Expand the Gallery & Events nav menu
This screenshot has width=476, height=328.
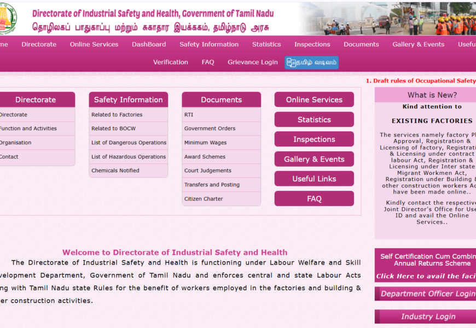(418, 44)
